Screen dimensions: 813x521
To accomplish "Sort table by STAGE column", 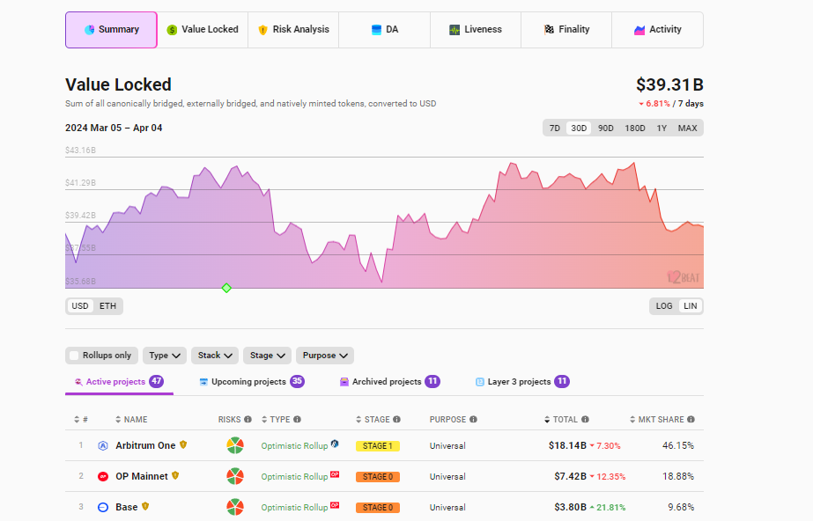I will [x=373, y=420].
